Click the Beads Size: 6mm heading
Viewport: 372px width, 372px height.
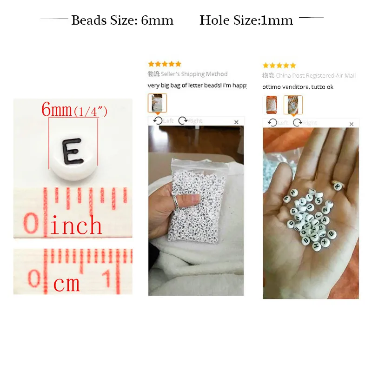122,20
